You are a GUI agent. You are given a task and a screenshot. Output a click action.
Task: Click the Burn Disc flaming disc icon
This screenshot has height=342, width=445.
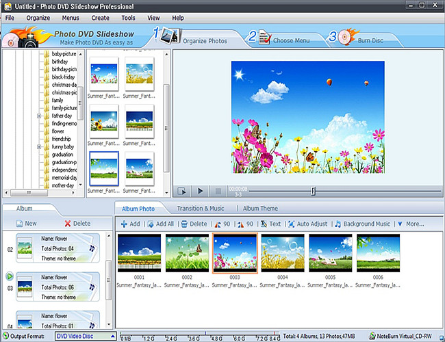coord(347,36)
